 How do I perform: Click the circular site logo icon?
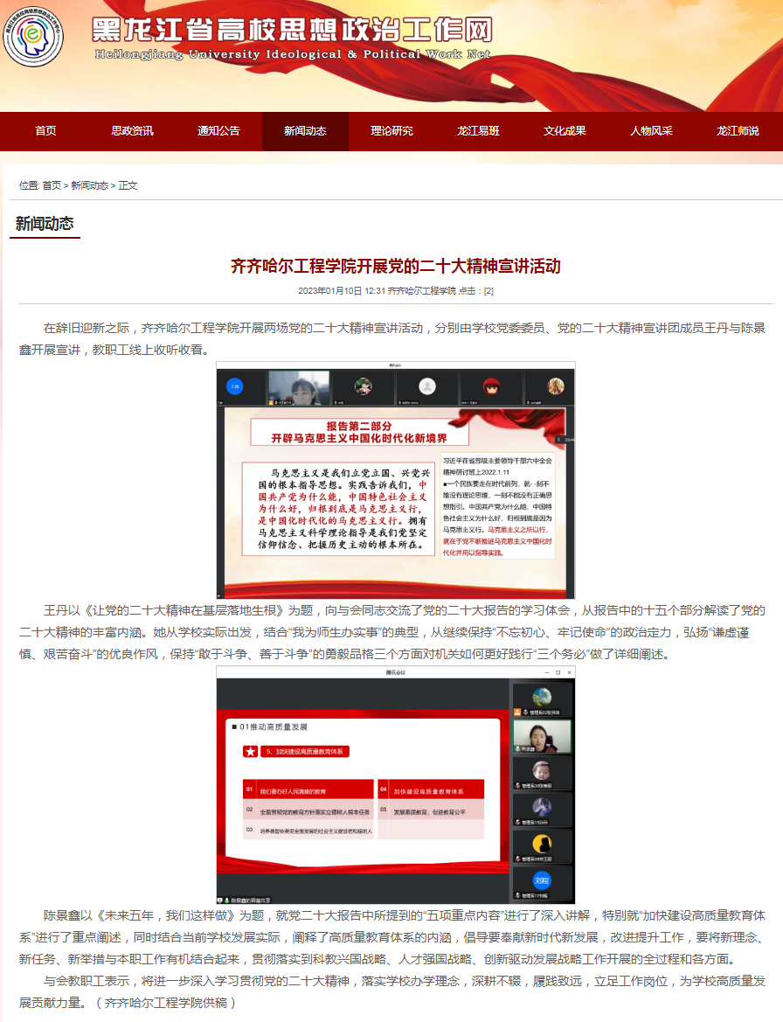point(33,35)
